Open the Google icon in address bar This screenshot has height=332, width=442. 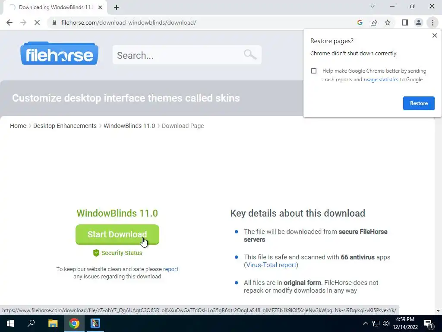[360, 22]
